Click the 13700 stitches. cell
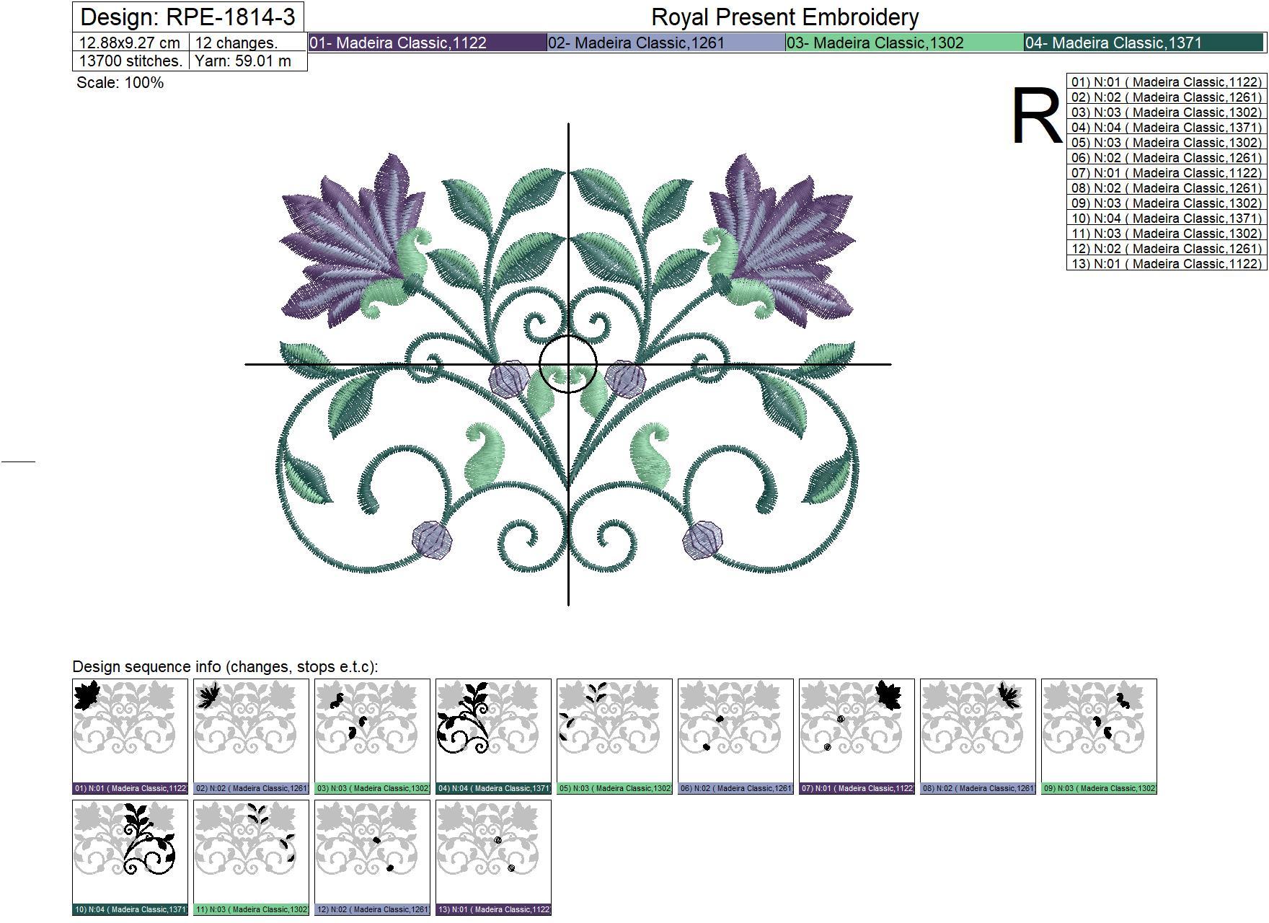This screenshot has width=1269, height=923. pyautogui.click(x=131, y=61)
